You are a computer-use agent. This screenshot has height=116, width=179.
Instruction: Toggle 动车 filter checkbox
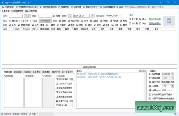pyautogui.click(x=83, y=21)
